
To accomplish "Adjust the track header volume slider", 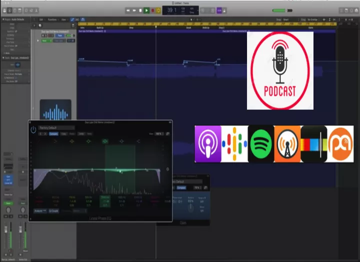I will coord(69,35).
